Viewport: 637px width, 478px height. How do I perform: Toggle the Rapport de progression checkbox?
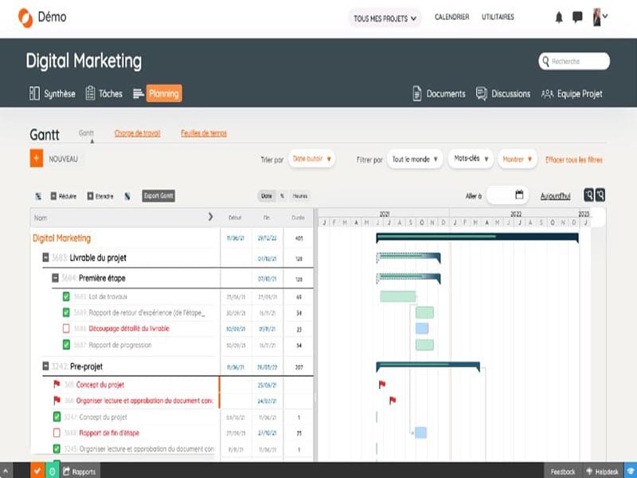coord(67,345)
